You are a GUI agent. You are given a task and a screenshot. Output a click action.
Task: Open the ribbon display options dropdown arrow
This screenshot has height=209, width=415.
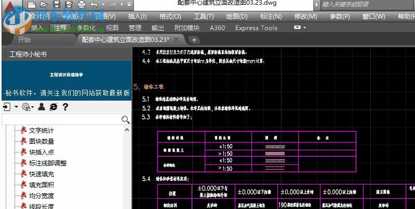click(305, 27)
